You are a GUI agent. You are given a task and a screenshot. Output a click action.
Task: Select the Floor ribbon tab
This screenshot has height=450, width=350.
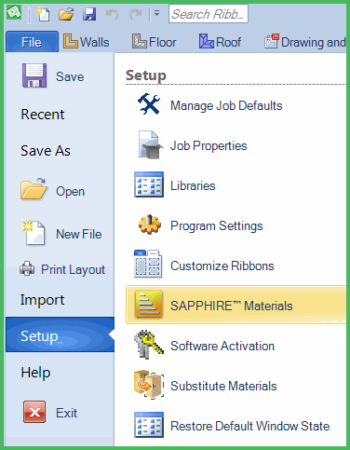[x=155, y=42]
